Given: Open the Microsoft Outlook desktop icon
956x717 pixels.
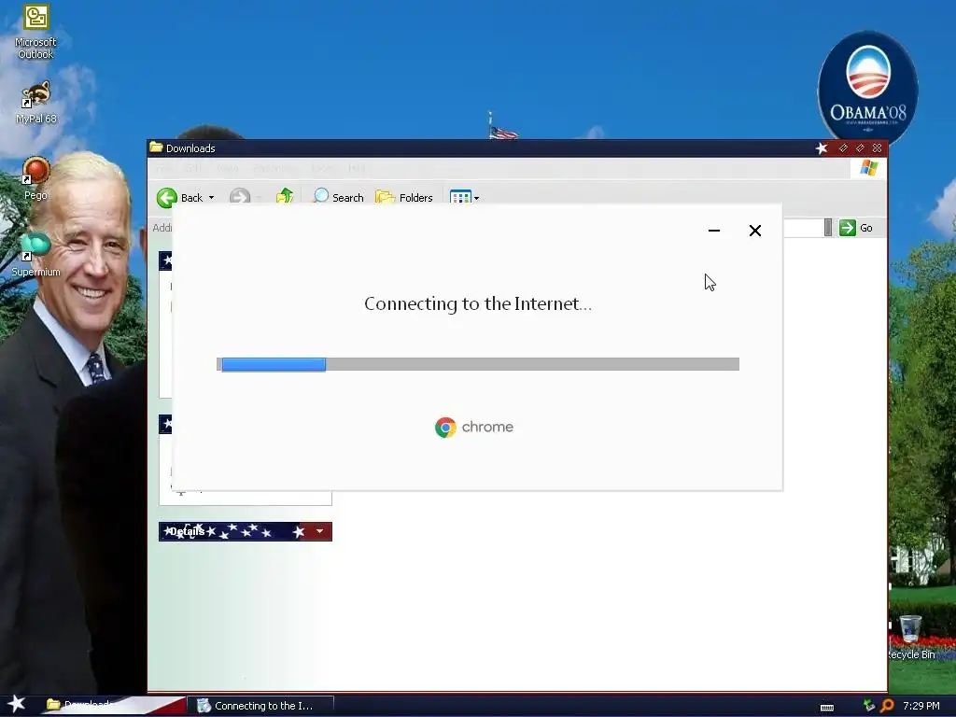Looking at the screenshot, I should [x=36, y=32].
